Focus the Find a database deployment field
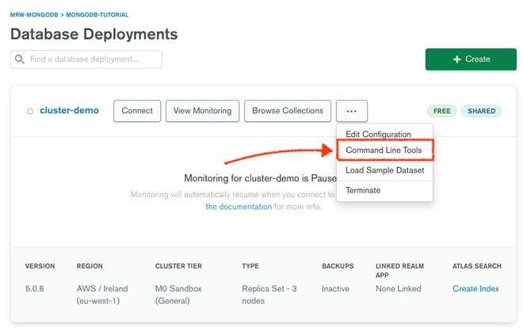Viewport: 523px width, 331px height. pyautogui.click(x=93, y=59)
